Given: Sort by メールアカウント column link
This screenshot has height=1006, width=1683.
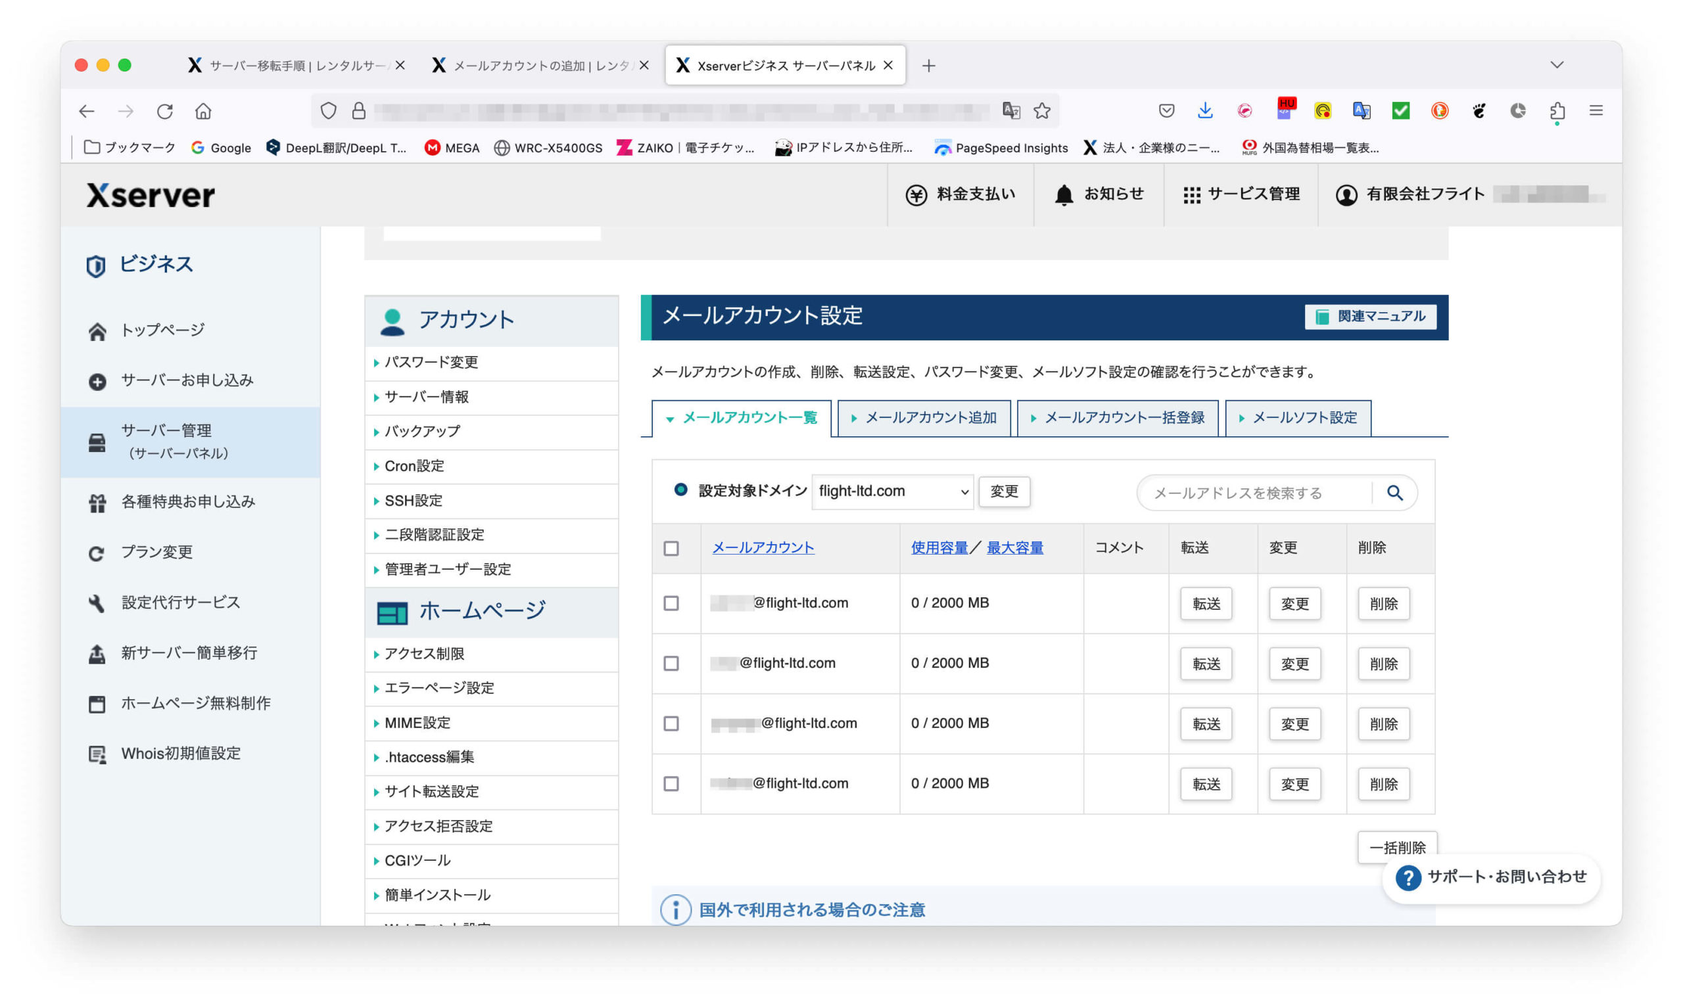Looking at the screenshot, I should coord(763,549).
